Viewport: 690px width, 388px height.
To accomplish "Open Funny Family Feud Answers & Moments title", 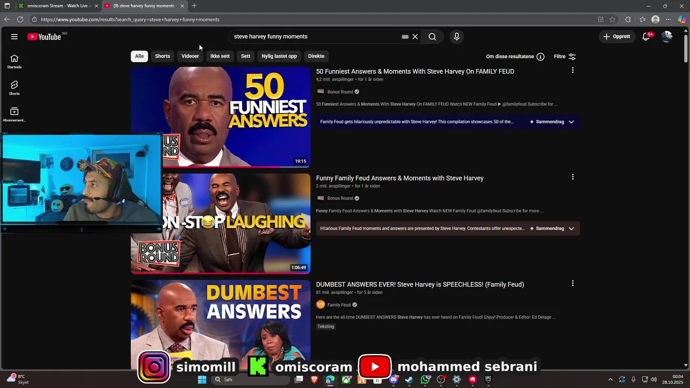I will tap(399, 178).
